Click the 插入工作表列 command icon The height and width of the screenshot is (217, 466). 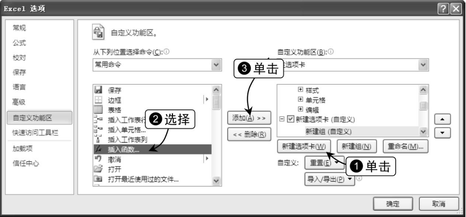point(98,139)
